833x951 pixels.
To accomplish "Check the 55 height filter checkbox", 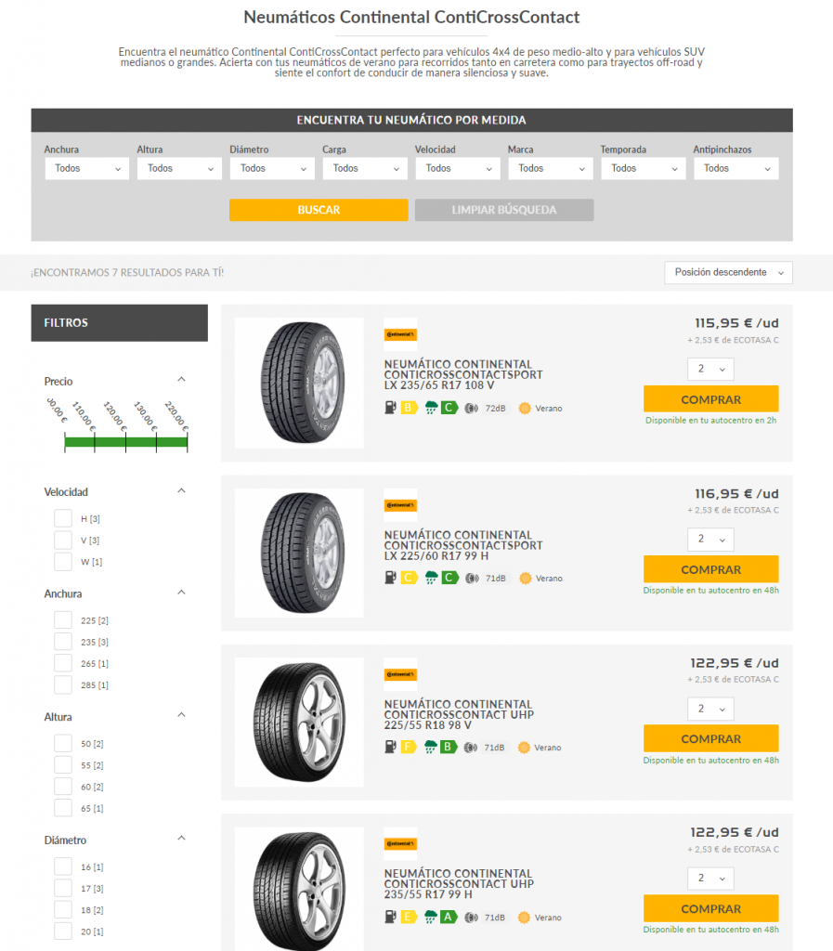I will (63, 765).
